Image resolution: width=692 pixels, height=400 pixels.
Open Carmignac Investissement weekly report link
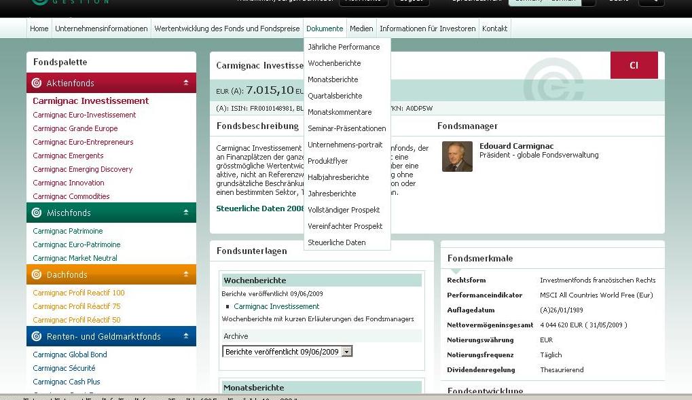tap(276, 306)
